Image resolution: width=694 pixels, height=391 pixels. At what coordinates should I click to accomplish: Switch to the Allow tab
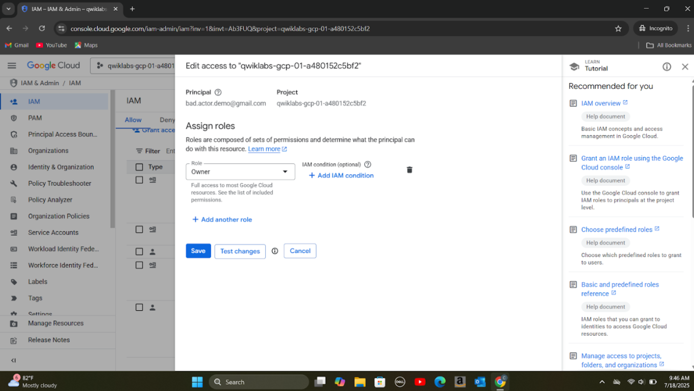133,120
